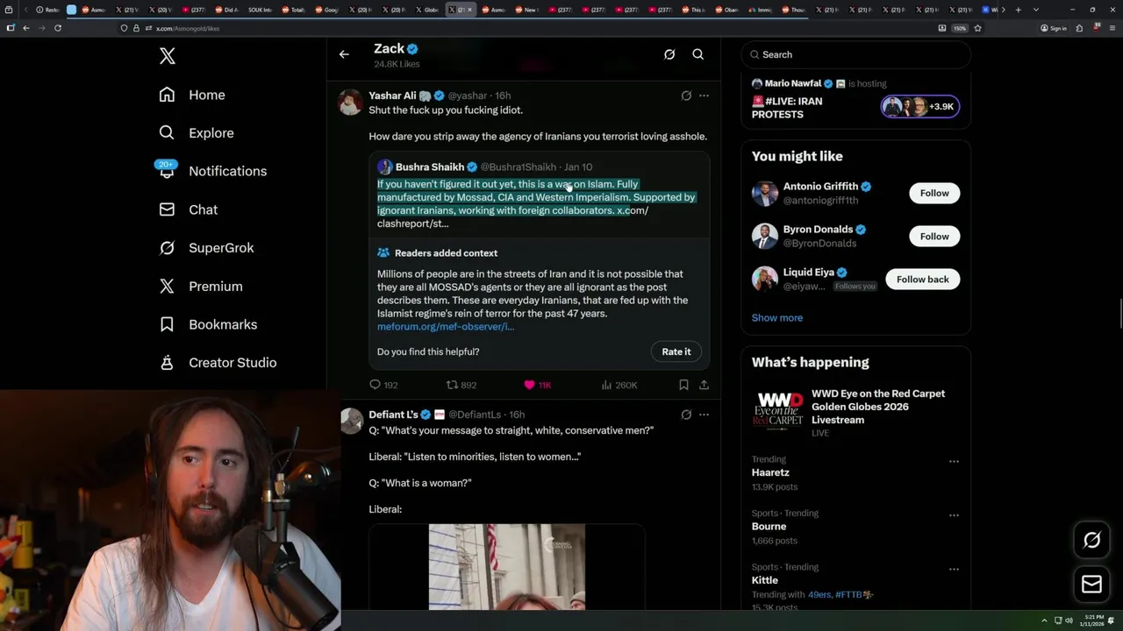The width and height of the screenshot is (1123, 631).
Task: Open the Home page
Action: coord(192,95)
